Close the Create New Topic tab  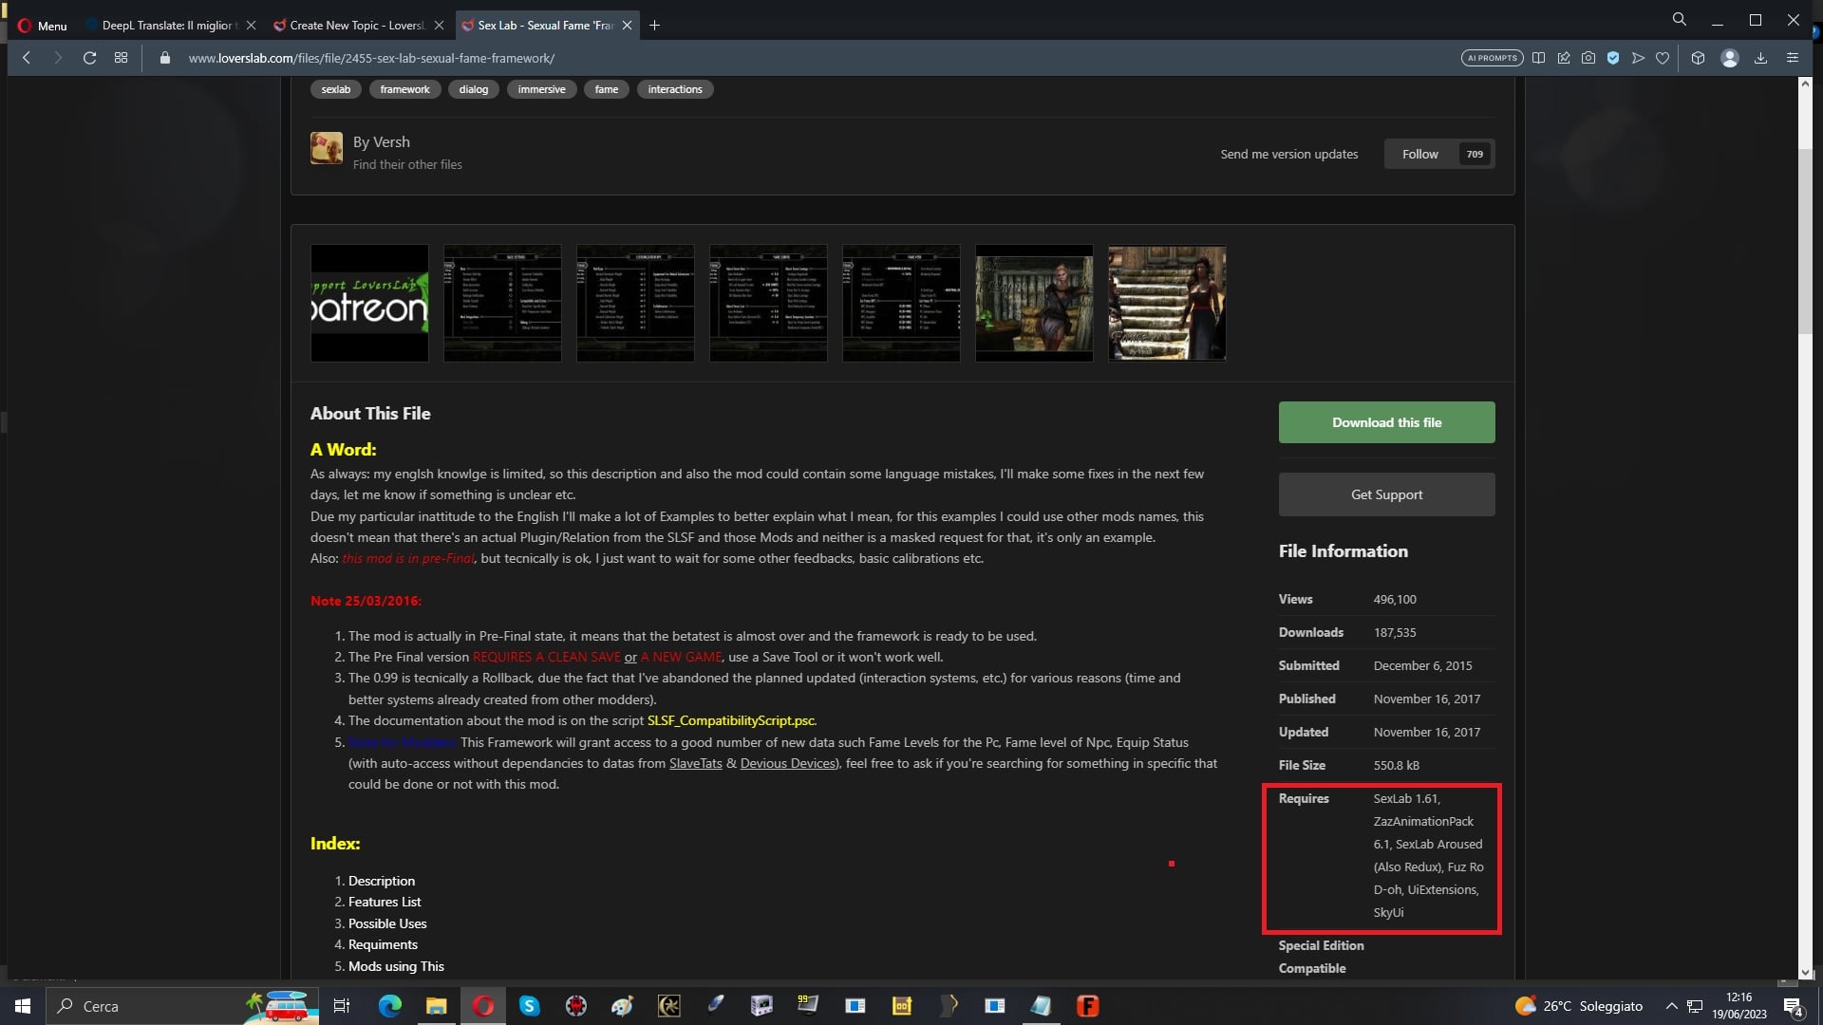pyautogui.click(x=439, y=26)
